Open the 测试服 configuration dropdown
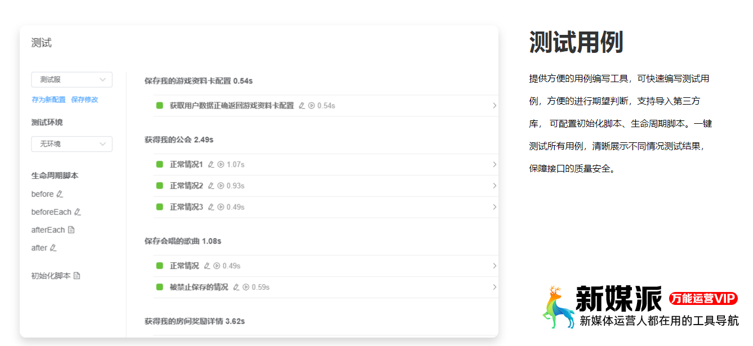The height and width of the screenshot is (346, 753). click(x=72, y=80)
